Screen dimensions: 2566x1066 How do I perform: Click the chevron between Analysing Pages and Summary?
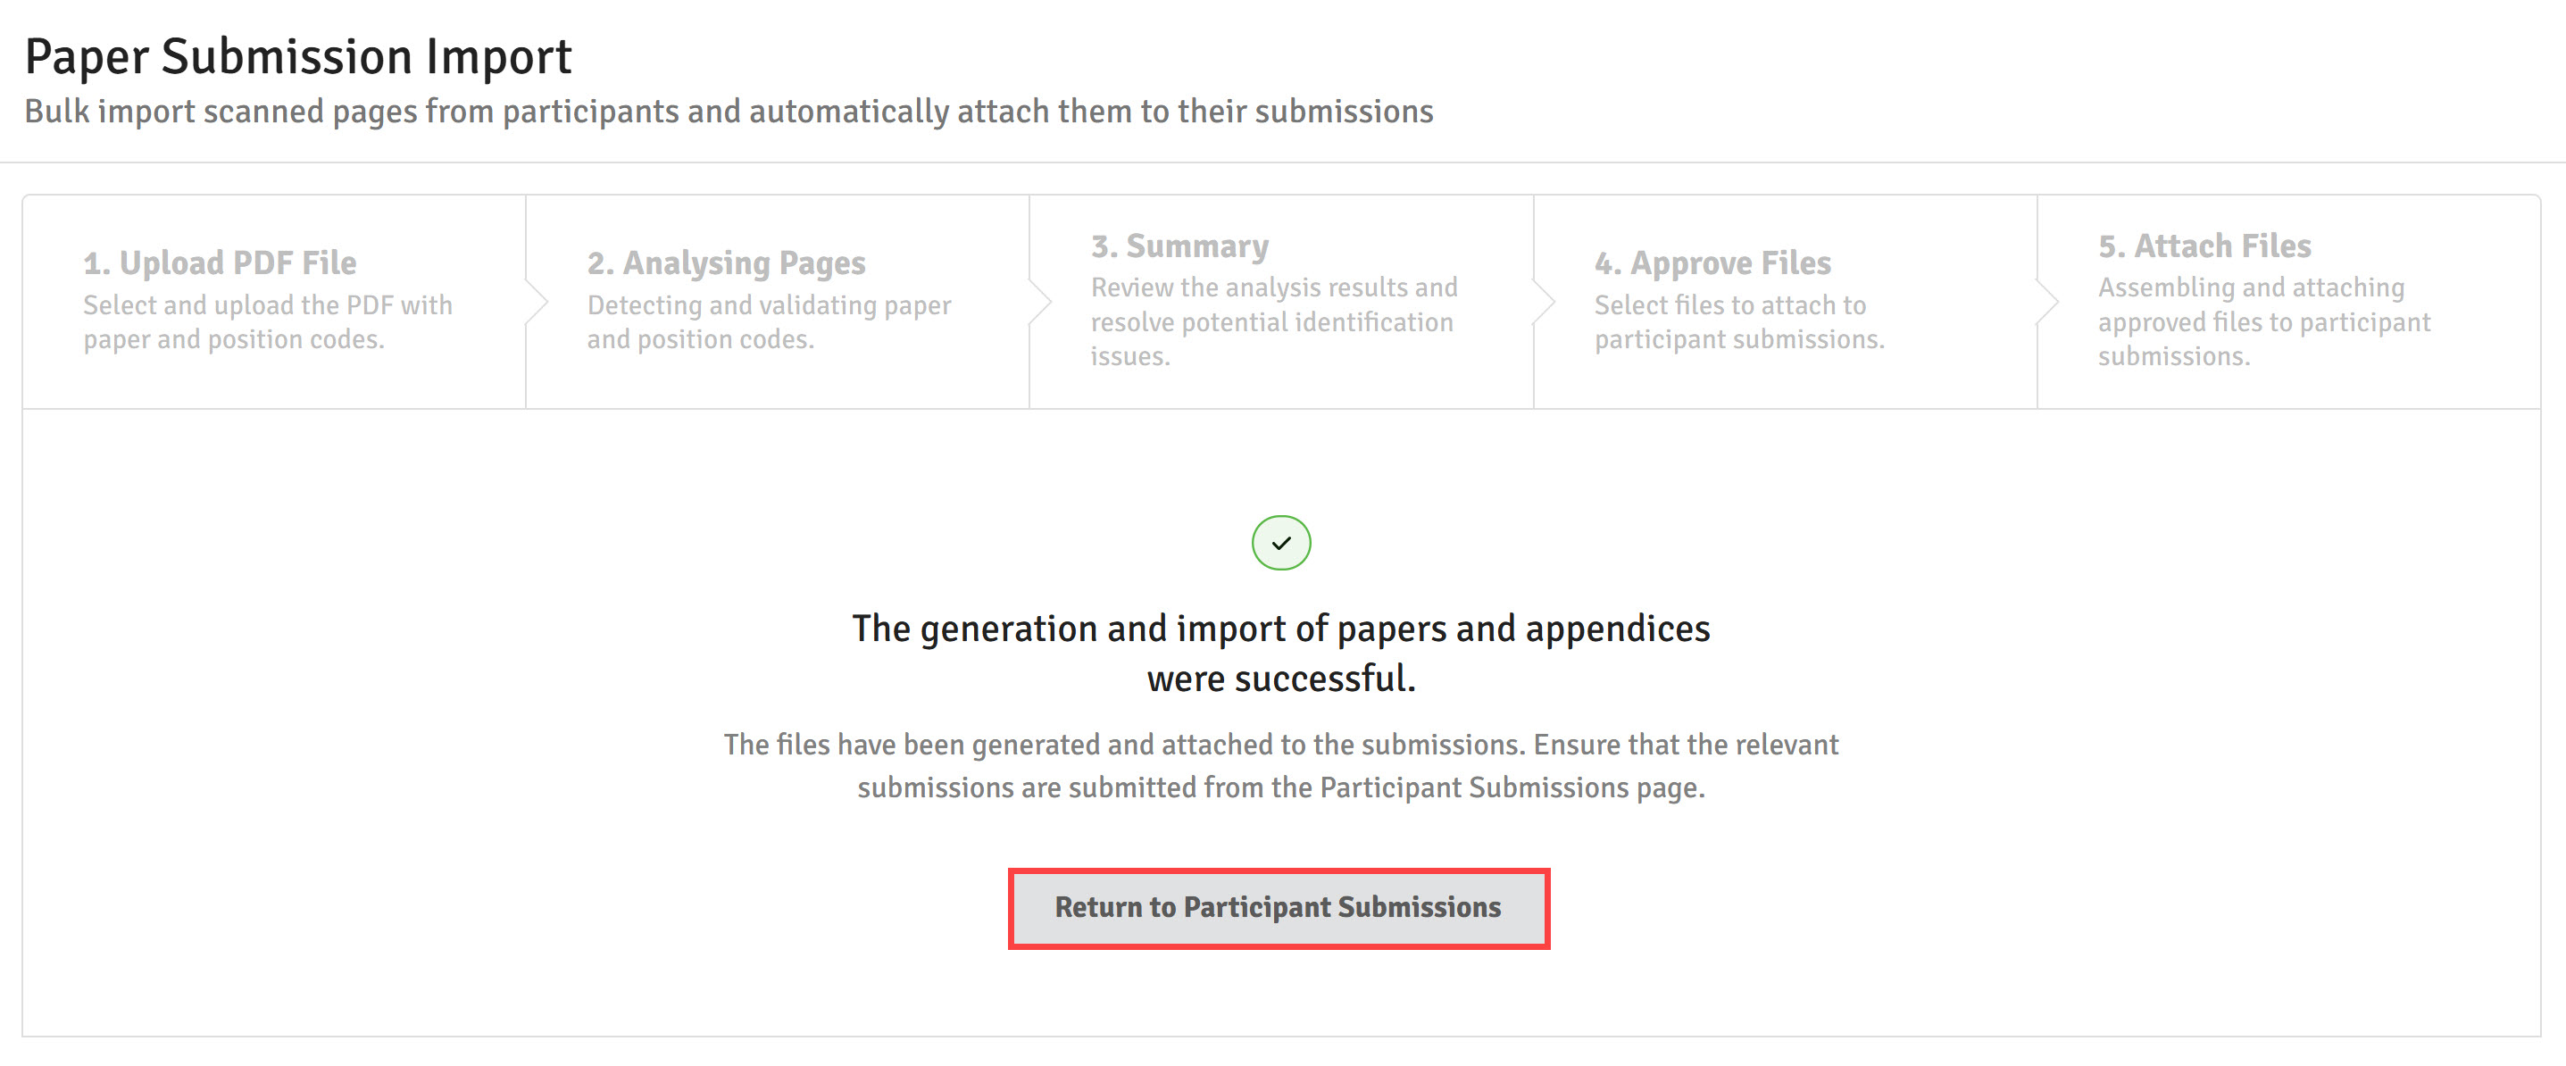pyautogui.click(x=1041, y=302)
